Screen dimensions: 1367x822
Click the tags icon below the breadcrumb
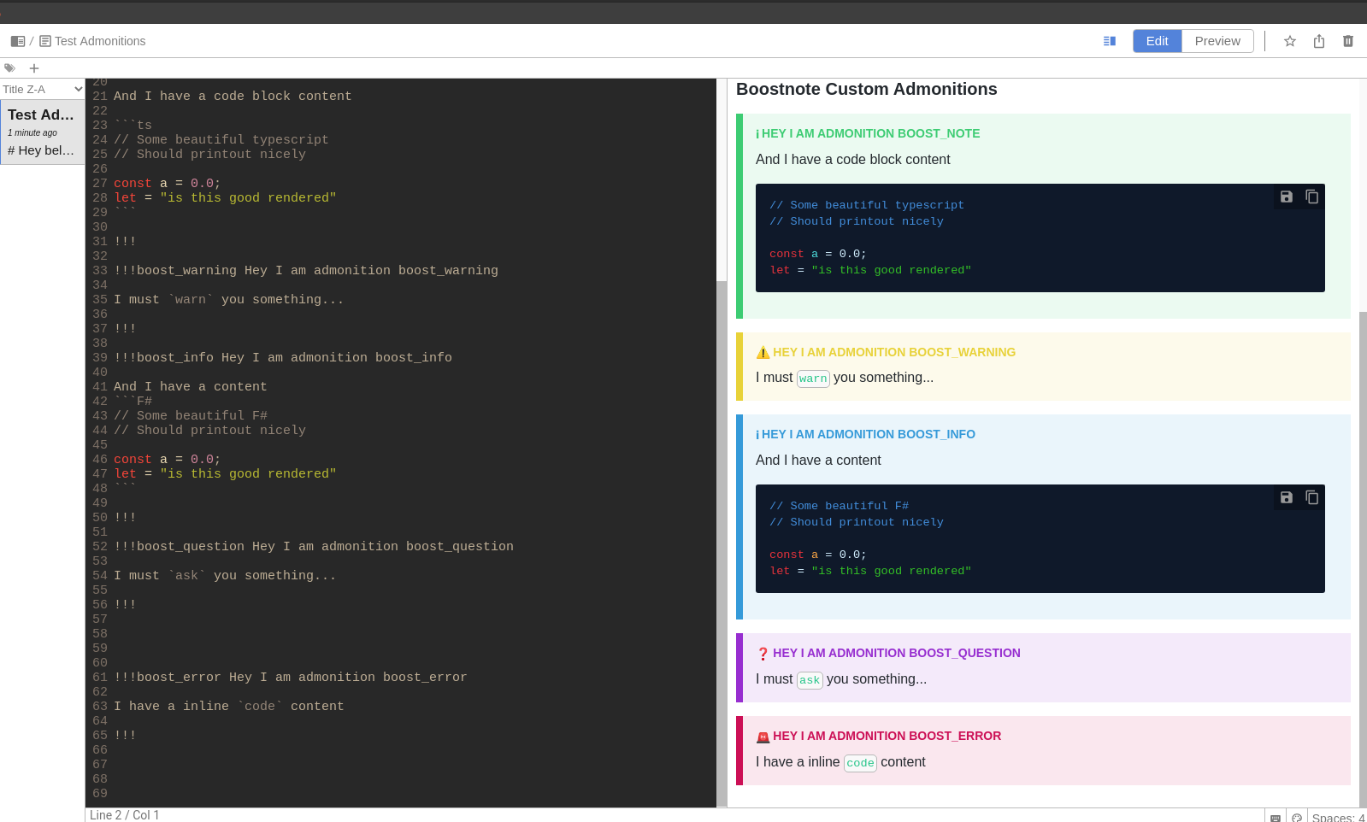pyautogui.click(x=10, y=68)
